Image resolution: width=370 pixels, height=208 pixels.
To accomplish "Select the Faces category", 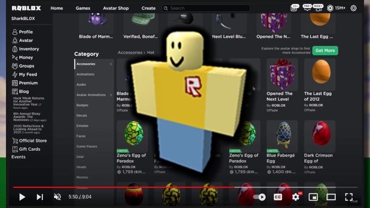I will coord(81,136).
